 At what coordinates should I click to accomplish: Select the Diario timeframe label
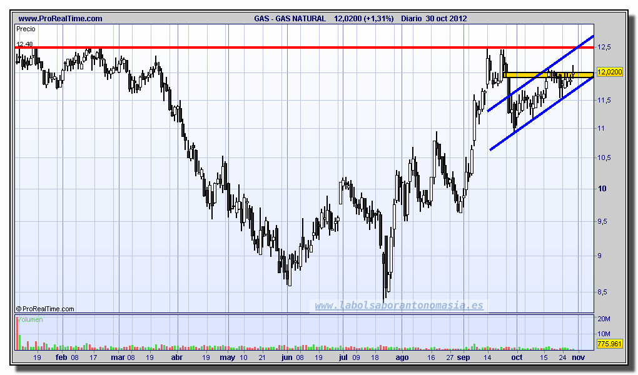coord(412,19)
